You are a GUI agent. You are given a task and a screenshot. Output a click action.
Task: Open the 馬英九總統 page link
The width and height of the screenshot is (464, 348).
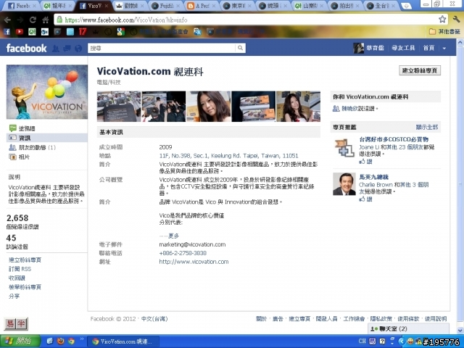pos(374,177)
